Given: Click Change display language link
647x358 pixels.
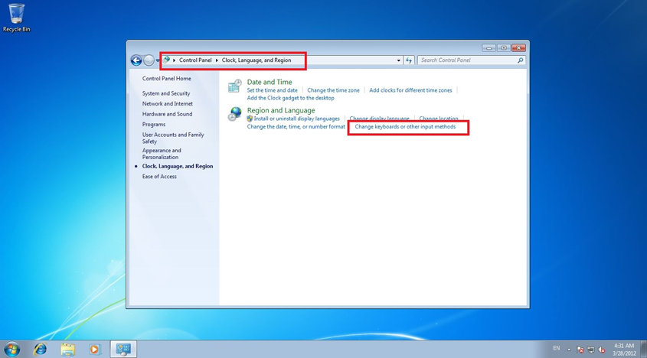Looking at the screenshot, I should tap(379, 119).
